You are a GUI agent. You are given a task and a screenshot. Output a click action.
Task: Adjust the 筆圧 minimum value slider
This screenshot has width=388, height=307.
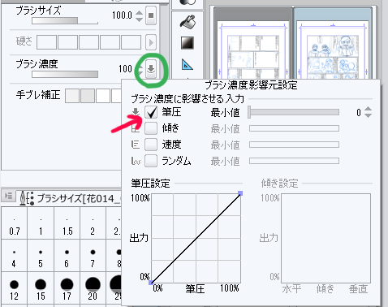point(294,112)
